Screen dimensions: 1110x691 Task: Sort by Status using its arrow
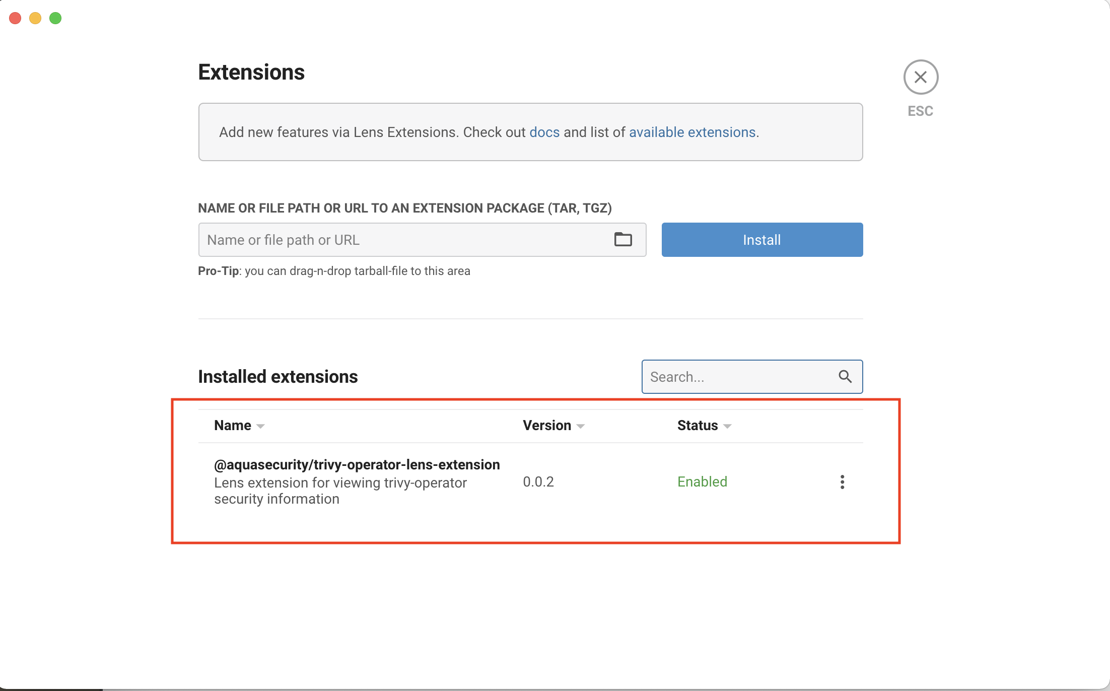point(727,427)
